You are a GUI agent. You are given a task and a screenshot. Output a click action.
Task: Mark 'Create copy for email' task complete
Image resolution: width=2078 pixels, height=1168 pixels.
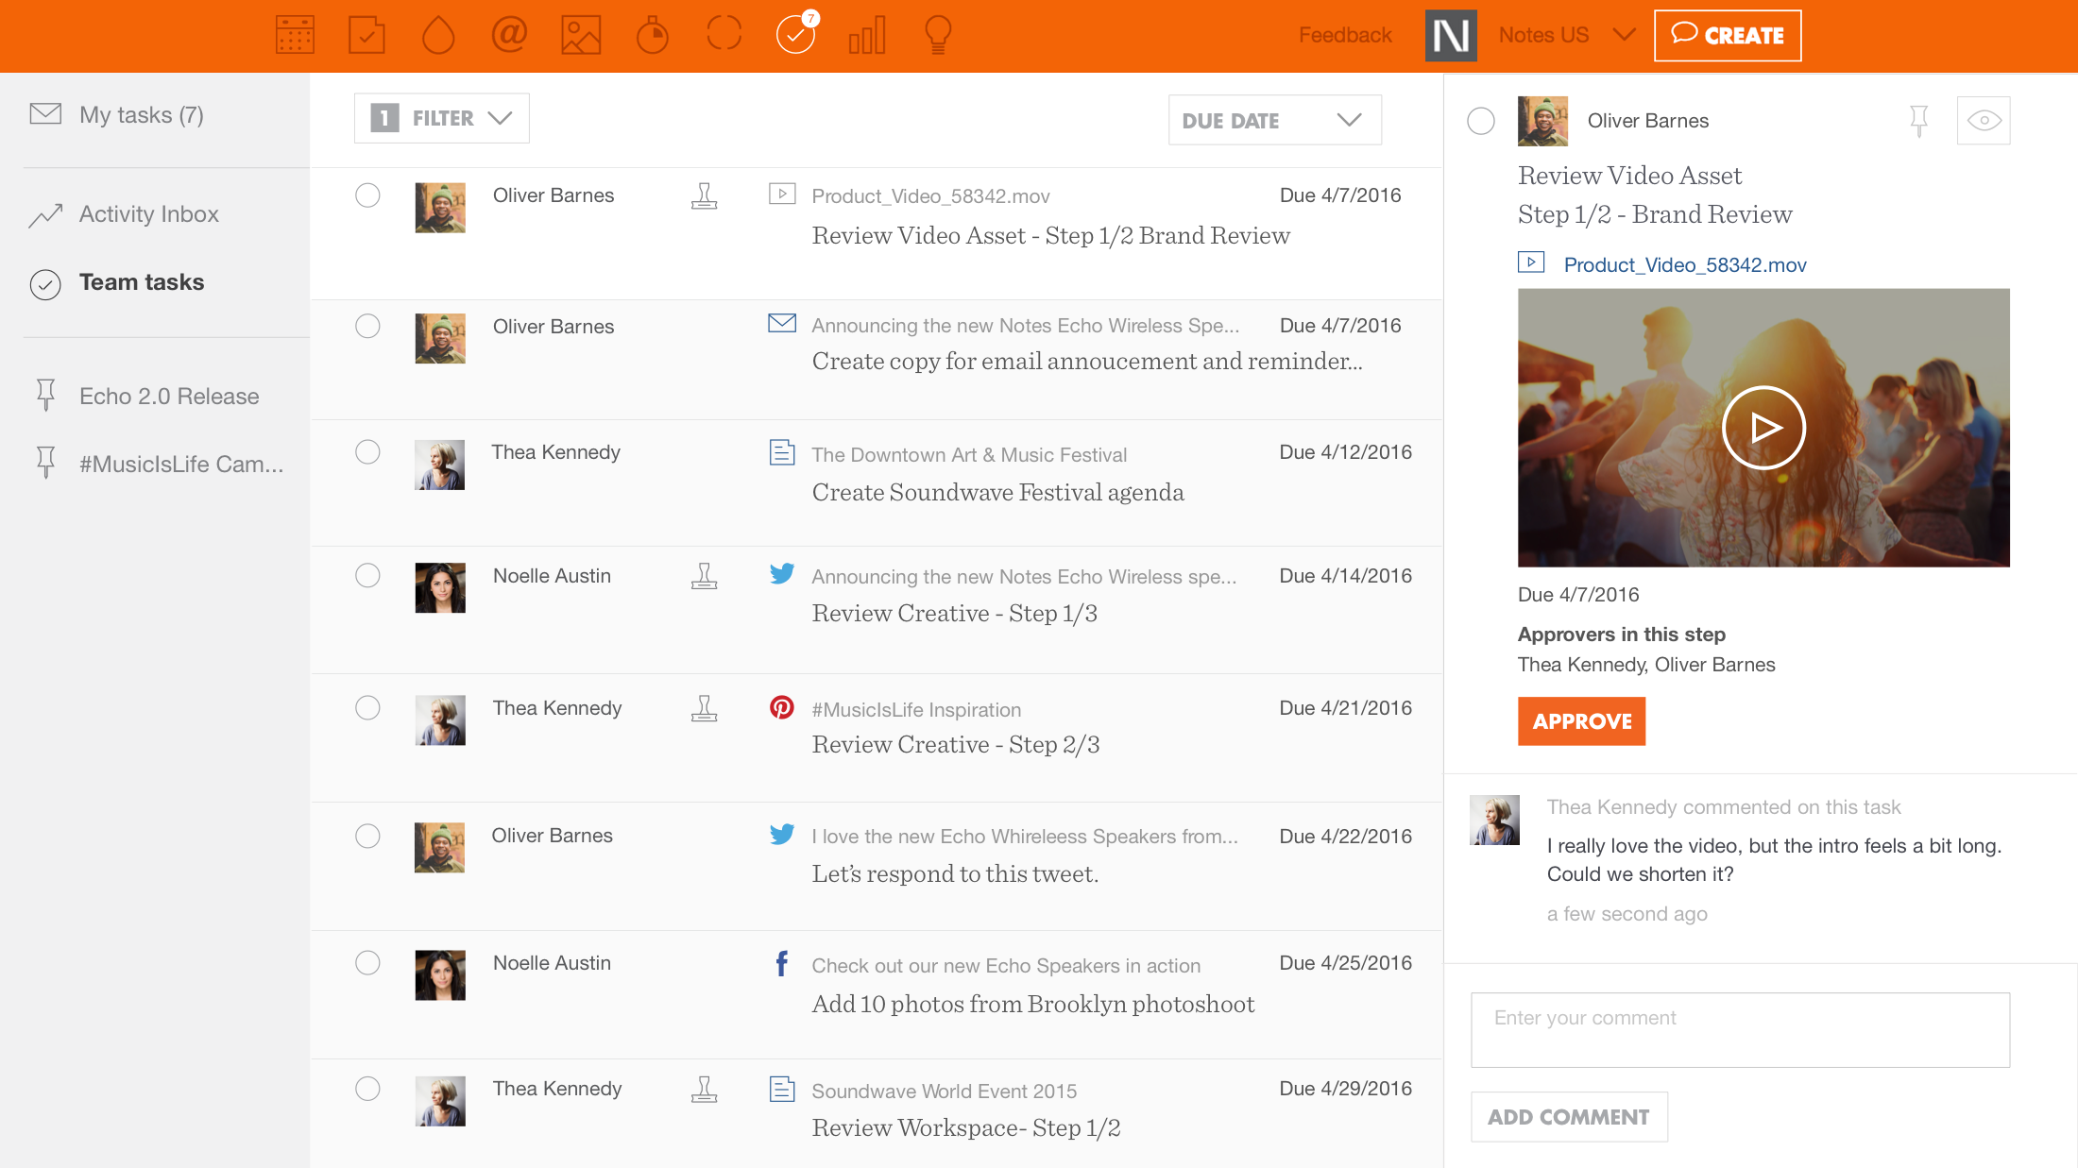tap(367, 326)
